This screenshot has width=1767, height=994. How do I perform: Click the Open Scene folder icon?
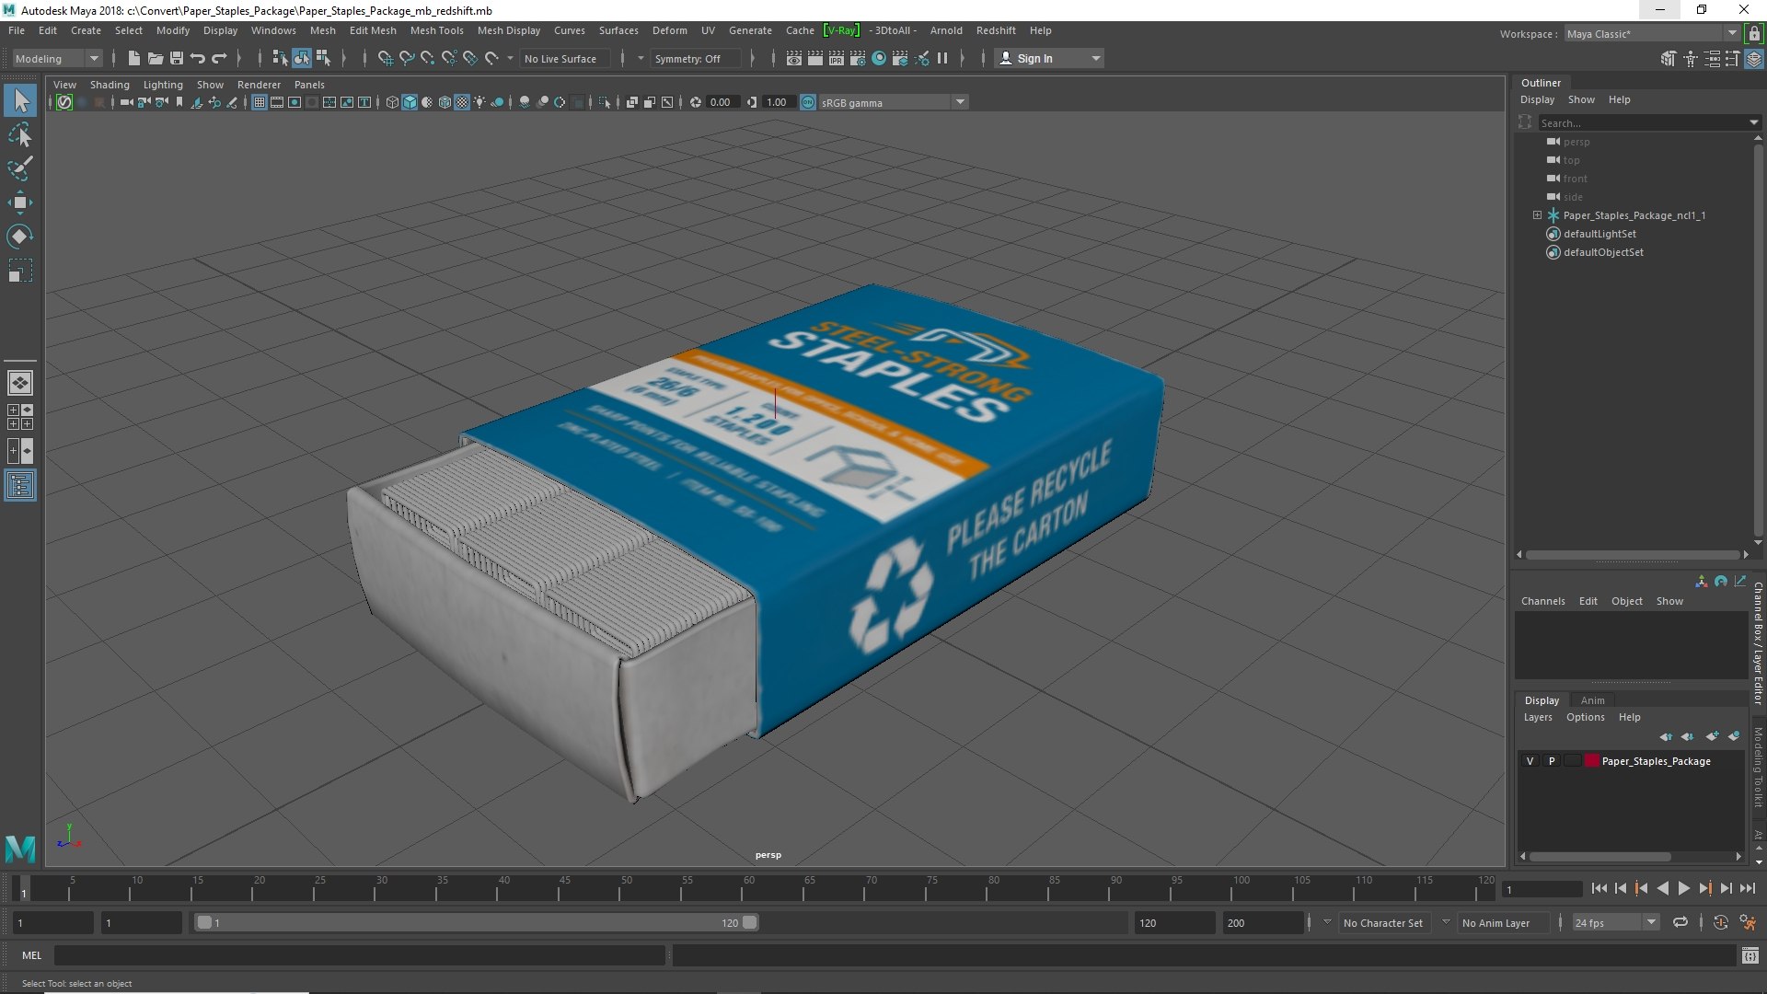pos(156,58)
